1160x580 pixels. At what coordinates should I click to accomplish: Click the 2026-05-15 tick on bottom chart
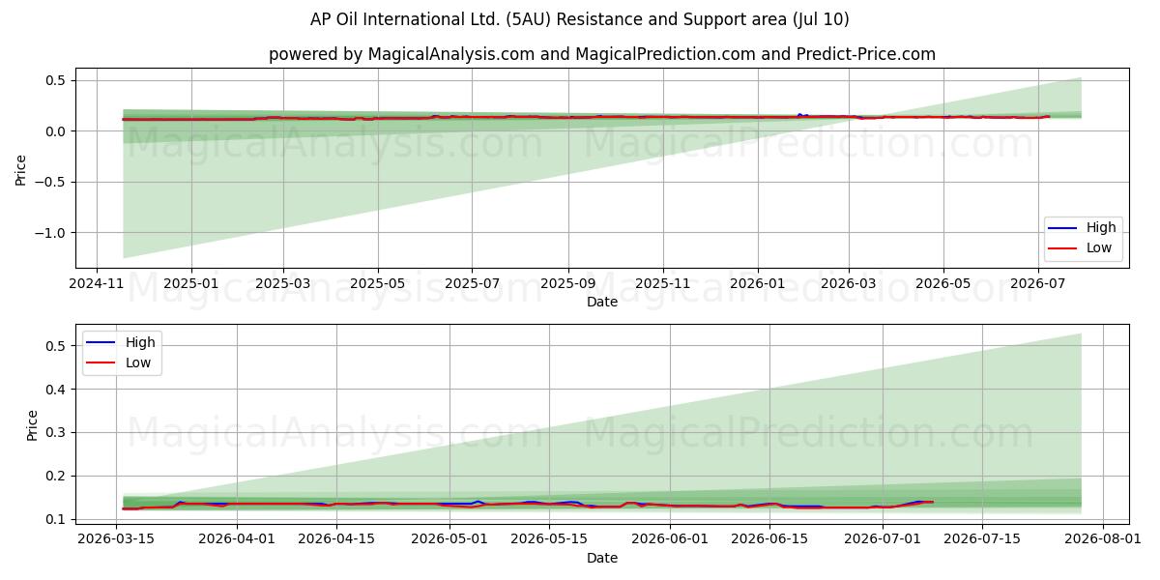pos(549,539)
